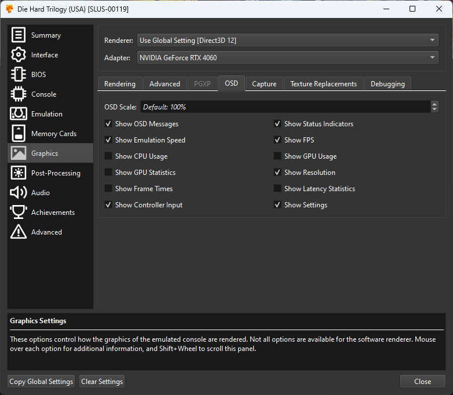Select the Interface gear icon
453x395 pixels.
(19, 54)
